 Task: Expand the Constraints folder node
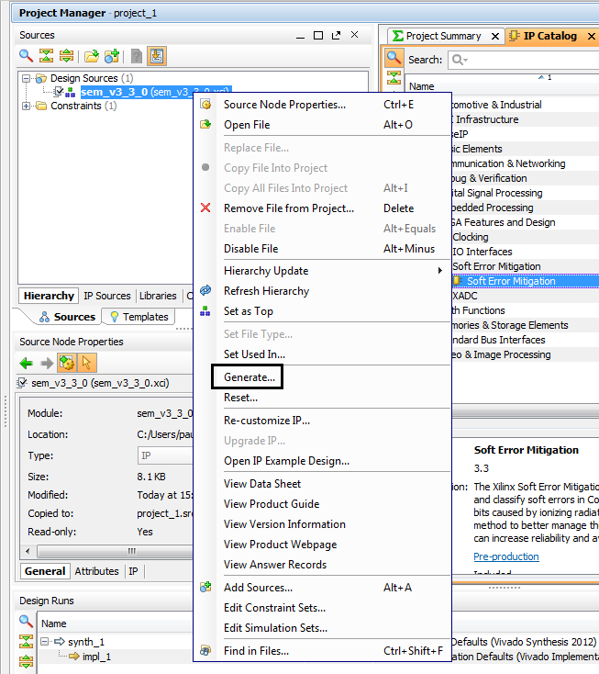(x=28, y=106)
